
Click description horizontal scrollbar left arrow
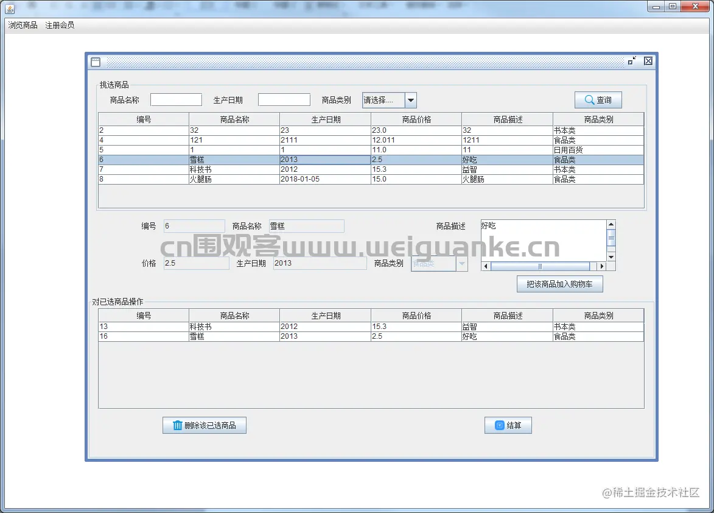486,266
